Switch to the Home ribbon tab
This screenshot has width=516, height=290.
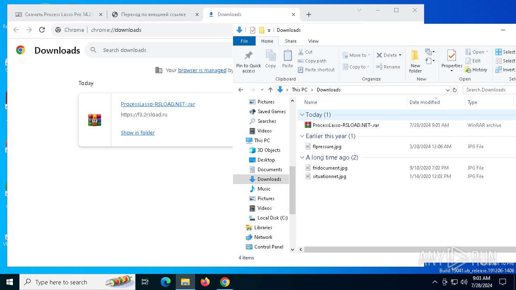[x=267, y=41]
